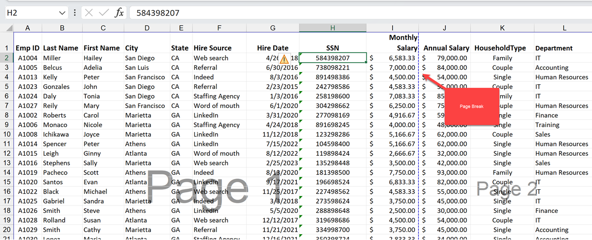This screenshot has height=240, width=592.
Task: Click hire date 6/30/2016
Action: 282,68
